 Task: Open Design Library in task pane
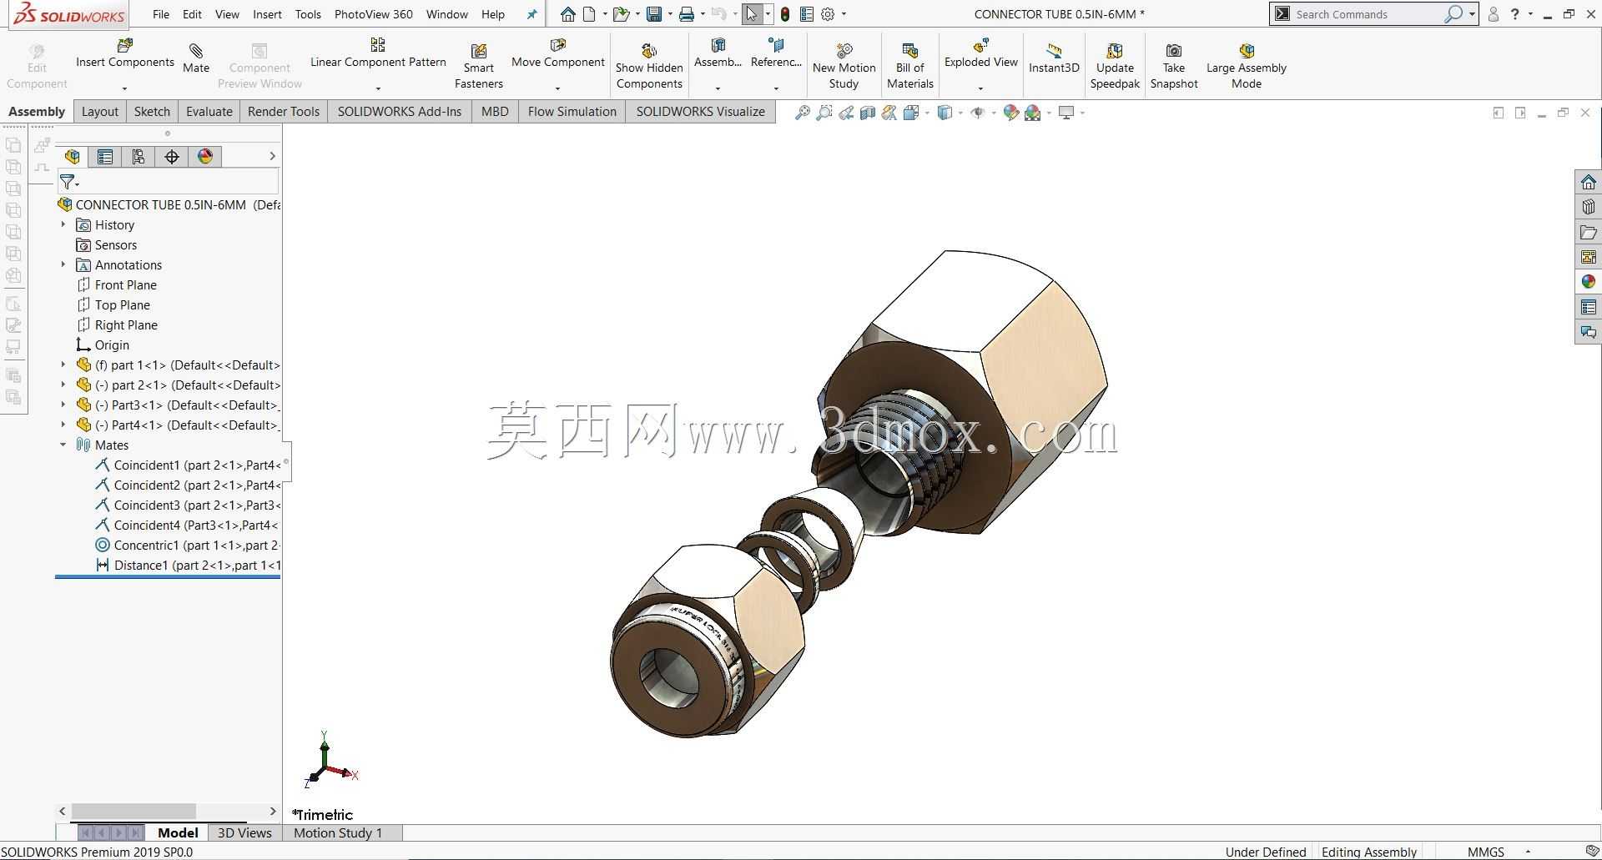pos(1588,207)
